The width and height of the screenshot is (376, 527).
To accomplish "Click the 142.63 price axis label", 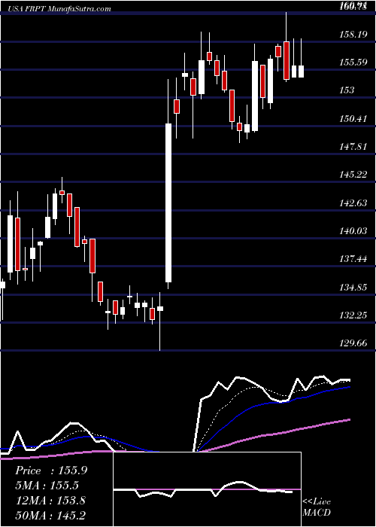I will pyautogui.click(x=353, y=203).
